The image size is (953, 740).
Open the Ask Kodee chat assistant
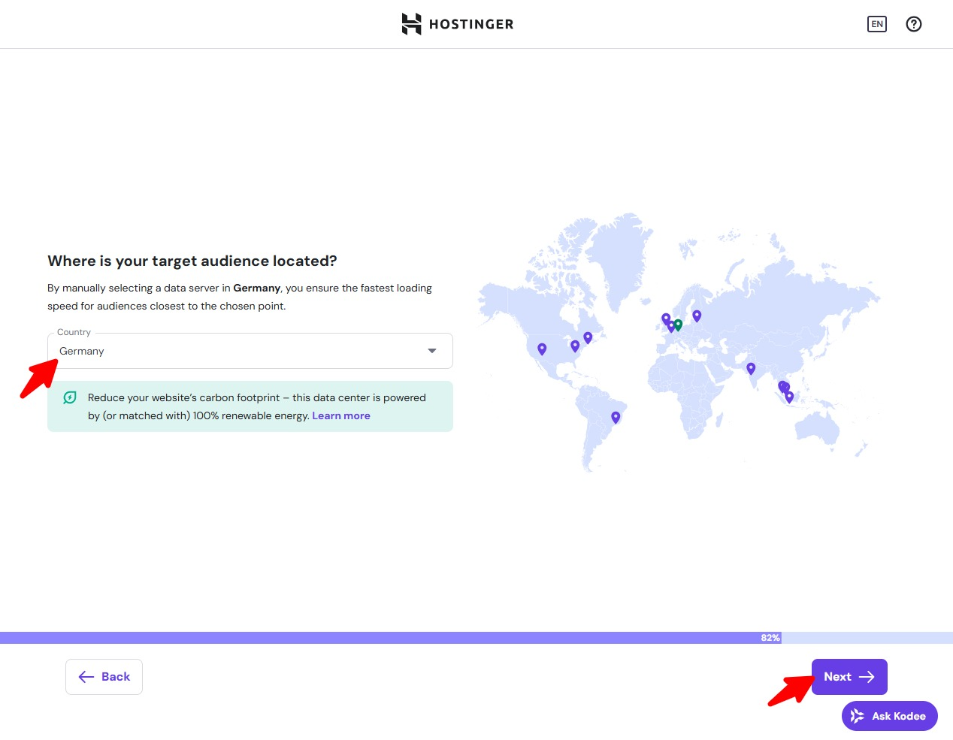click(x=889, y=716)
